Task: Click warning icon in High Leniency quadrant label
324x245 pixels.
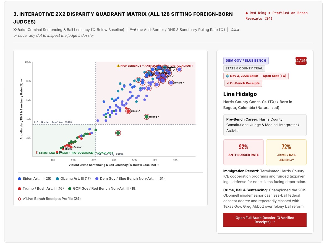Action: (118, 66)
